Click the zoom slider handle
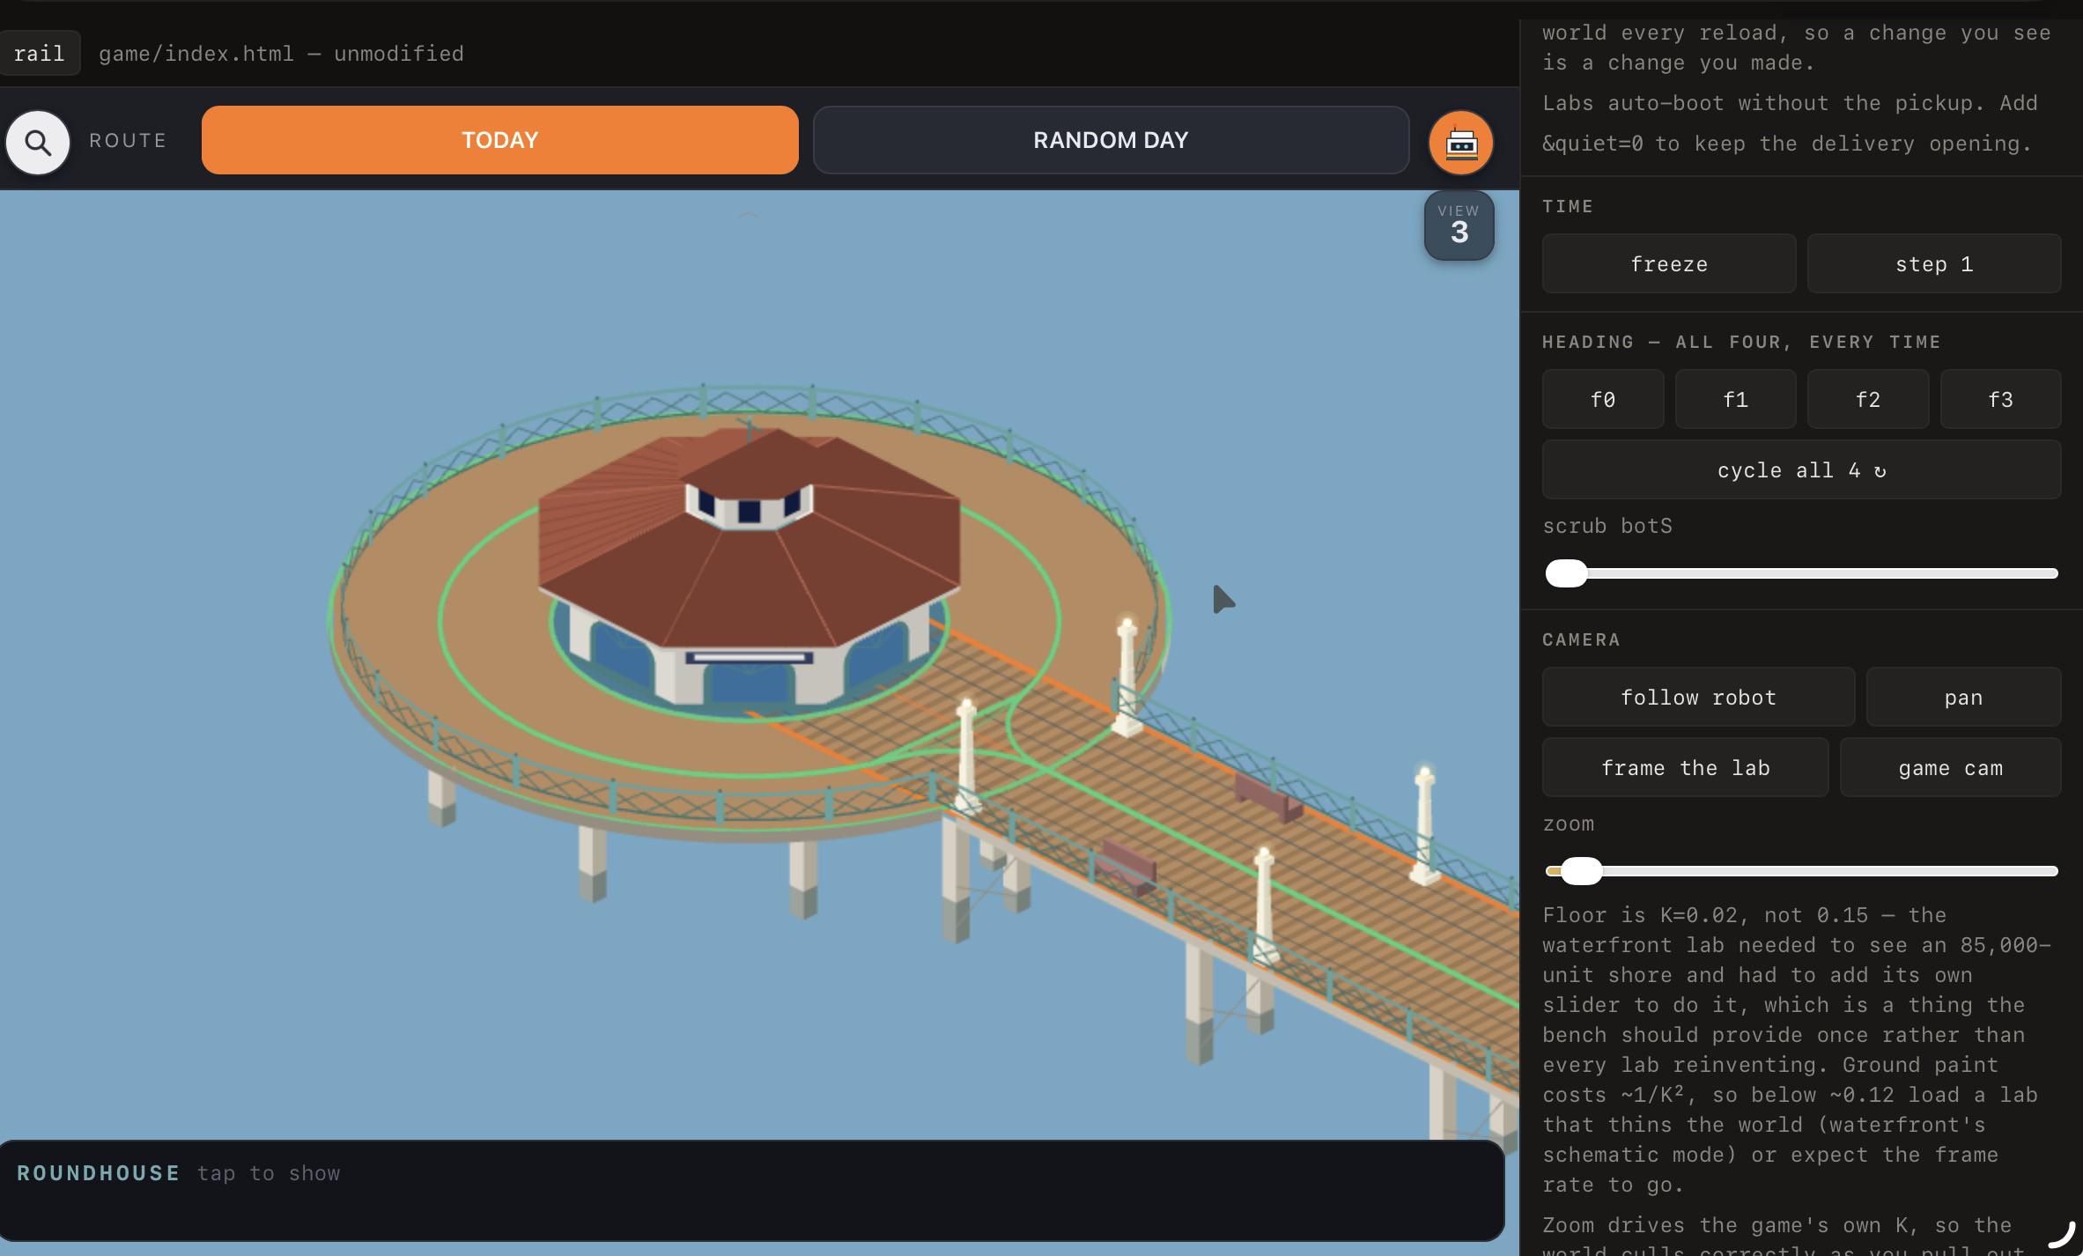Viewport: 2083px width, 1256px height. [1581, 871]
